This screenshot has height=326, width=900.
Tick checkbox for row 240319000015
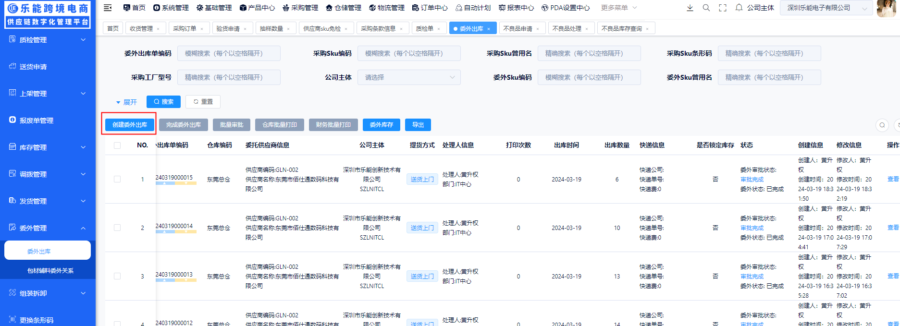(x=117, y=179)
